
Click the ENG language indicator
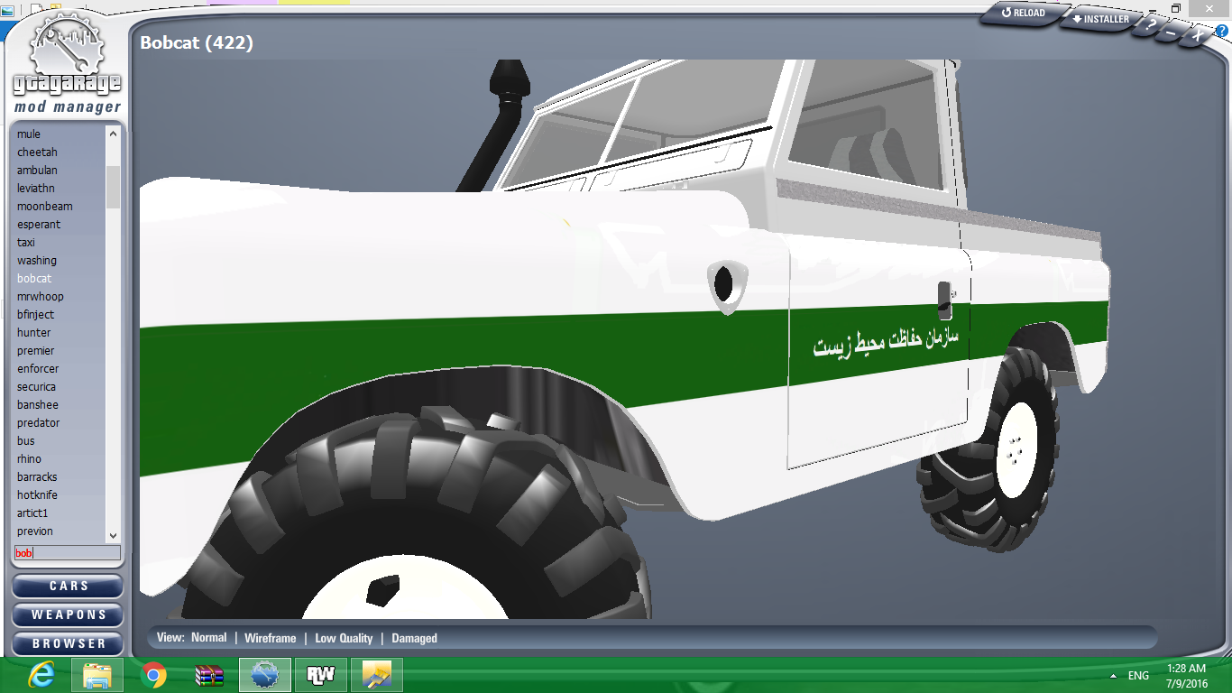[1138, 676]
